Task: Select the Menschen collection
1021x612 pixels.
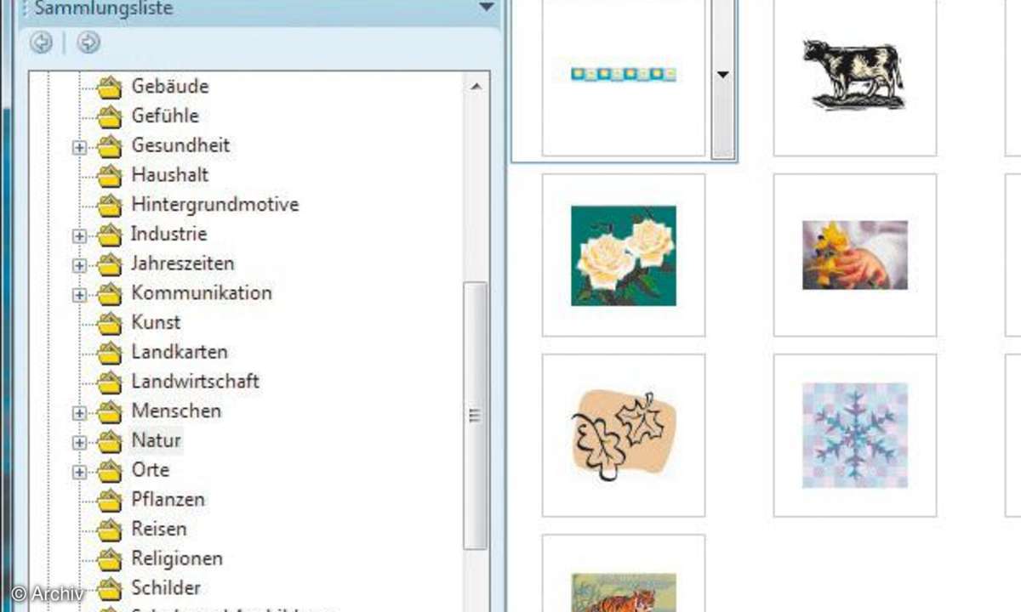Action: (x=176, y=411)
